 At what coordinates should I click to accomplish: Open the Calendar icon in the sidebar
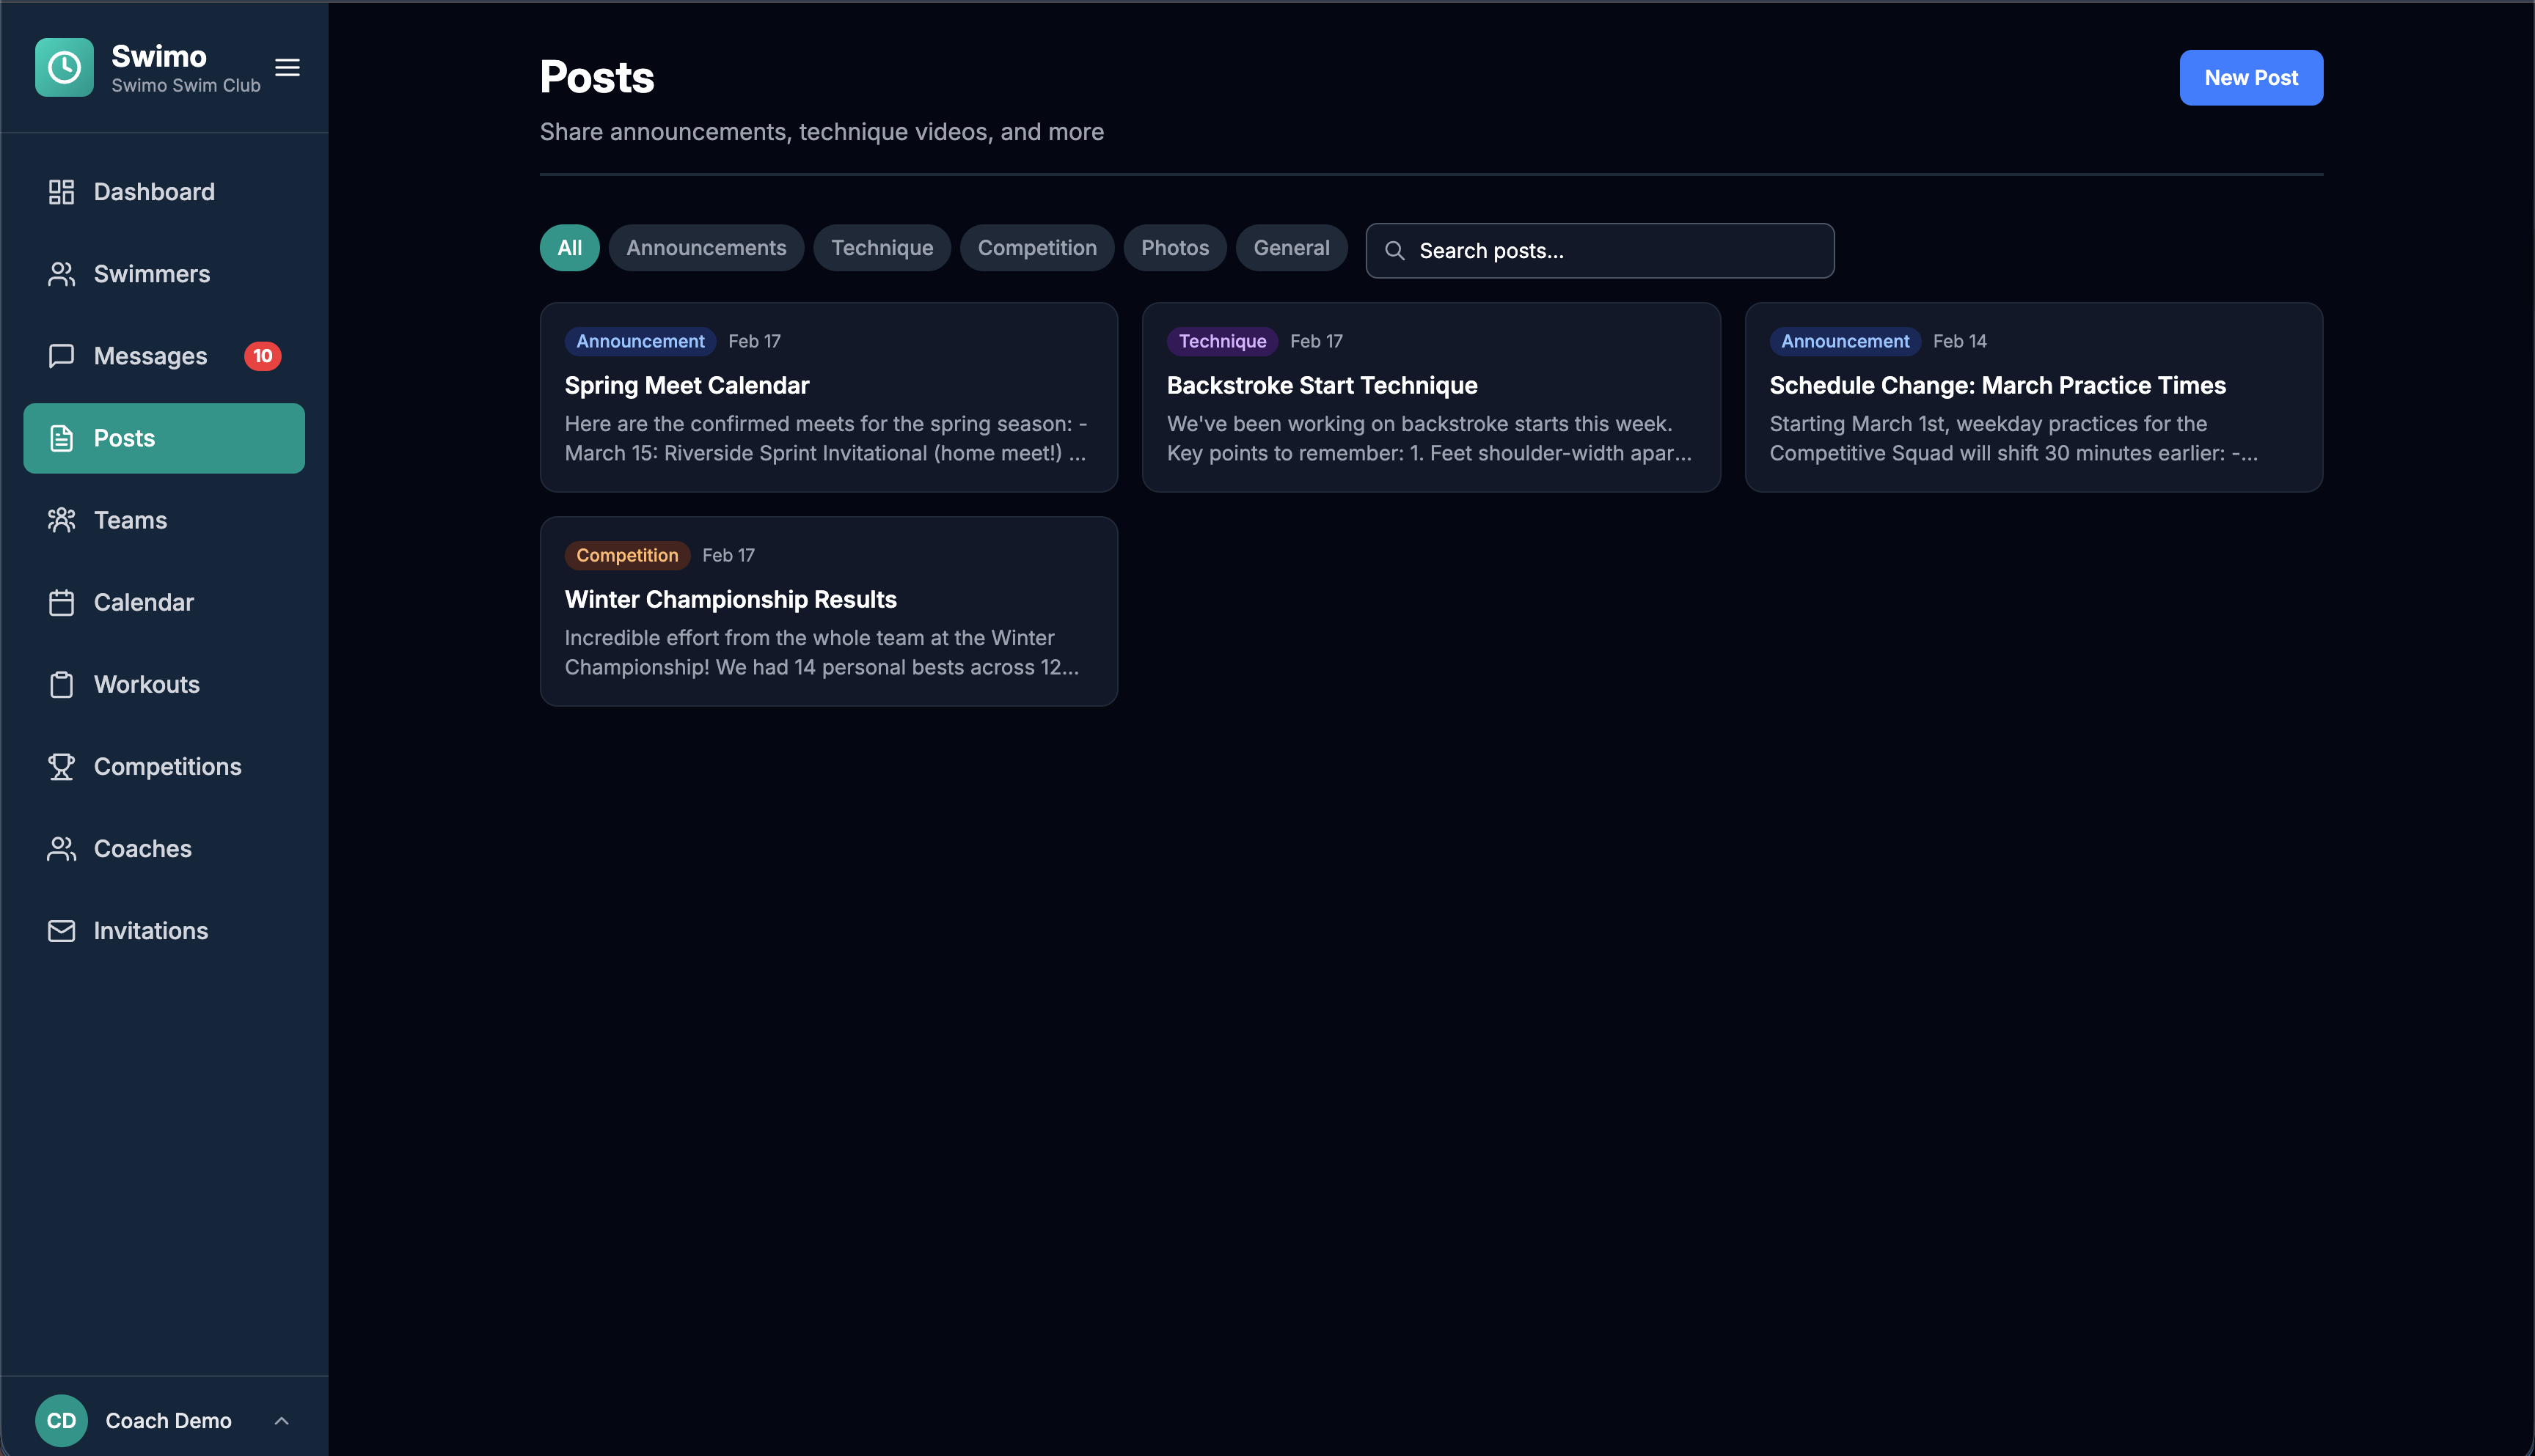coord(61,602)
